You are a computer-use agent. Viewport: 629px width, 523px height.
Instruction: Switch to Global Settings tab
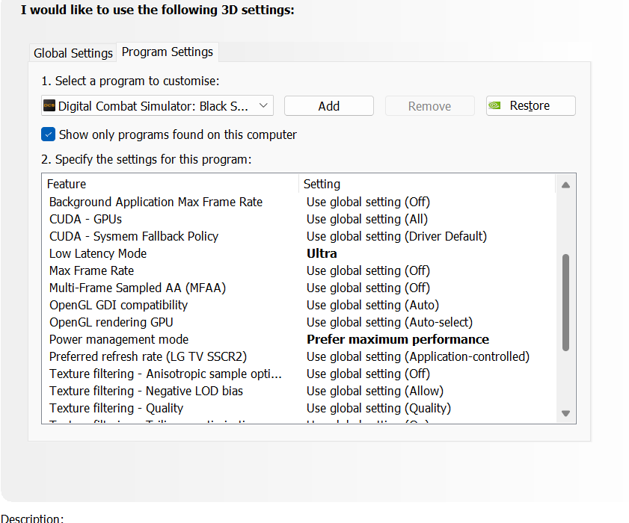[x=73, y=53]
